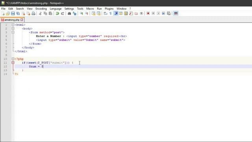
Task: Open the File menu
Action: pyautogui.click(x=4, y=9)
